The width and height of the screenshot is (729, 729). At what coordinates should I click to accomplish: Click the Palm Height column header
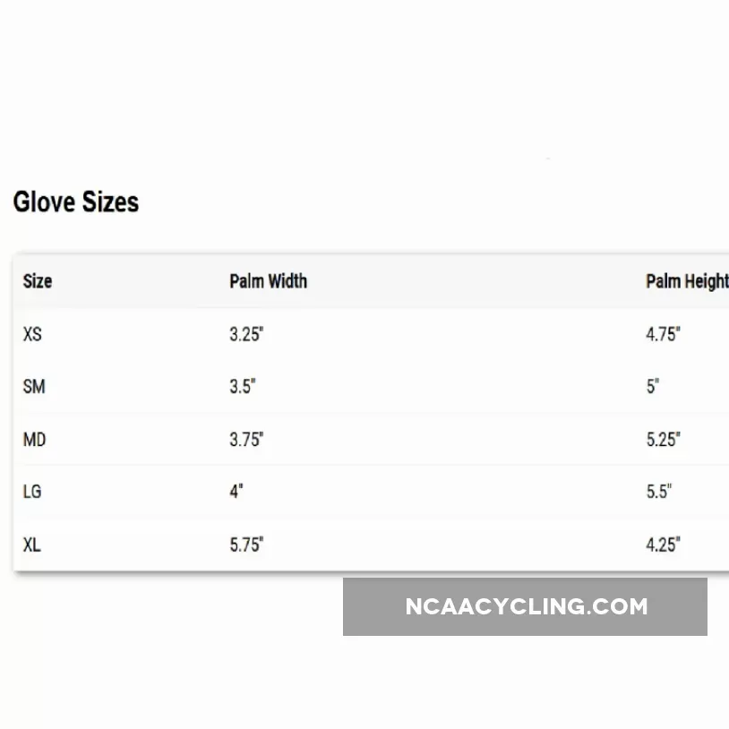pyautogui.click(x=686, y=281)
